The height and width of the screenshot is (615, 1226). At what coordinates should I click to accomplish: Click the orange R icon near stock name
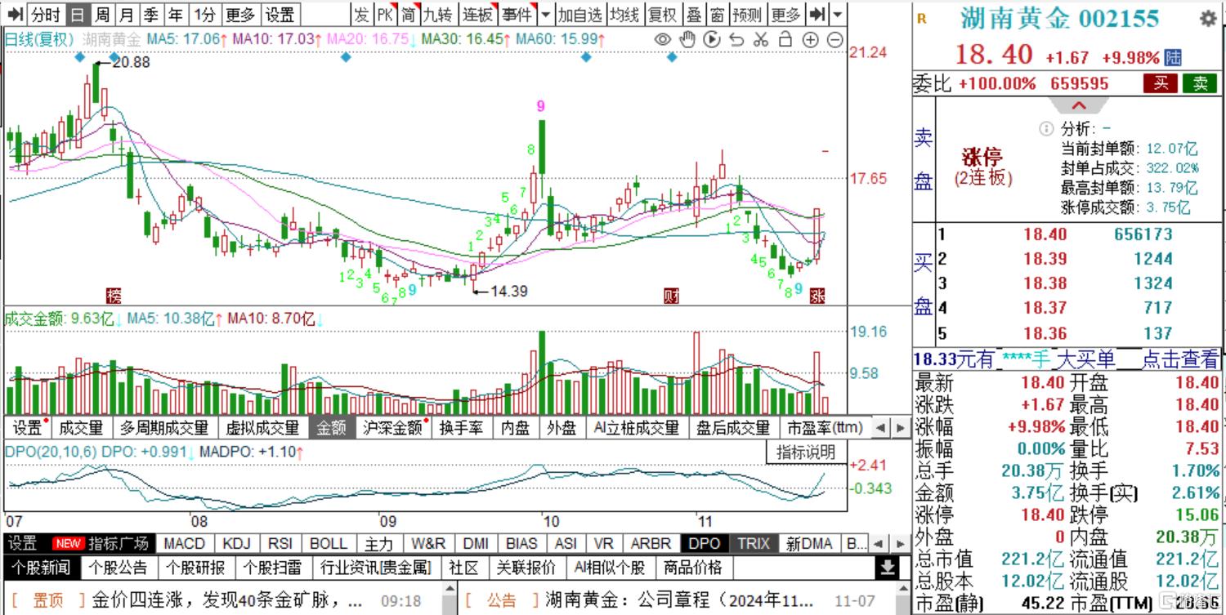click(x=922, y=20)
